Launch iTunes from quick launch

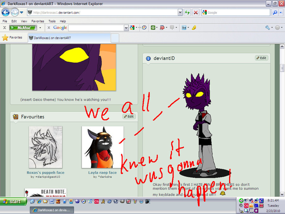(x=90, y=201)
